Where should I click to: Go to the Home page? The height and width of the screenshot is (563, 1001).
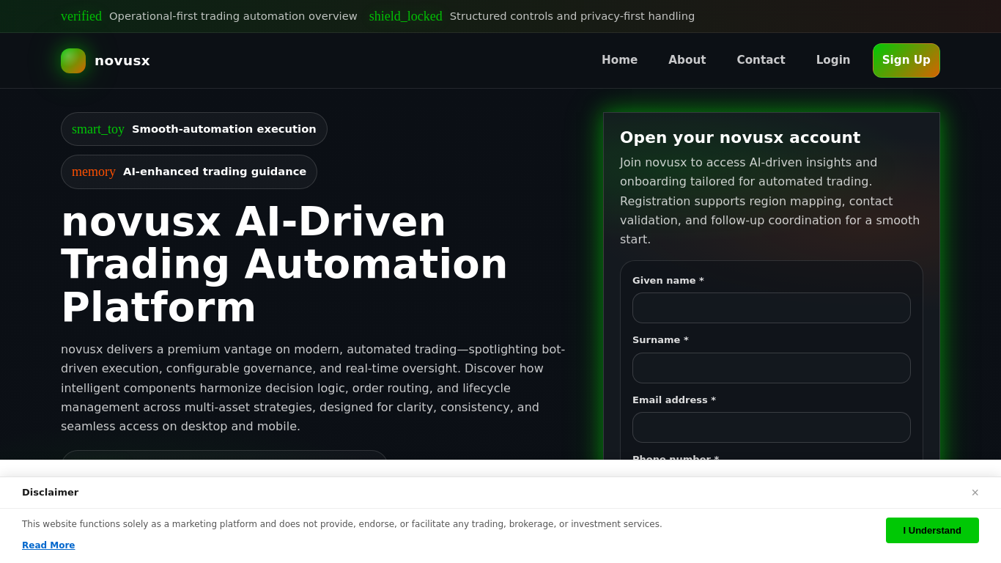[x=620, y=60]
